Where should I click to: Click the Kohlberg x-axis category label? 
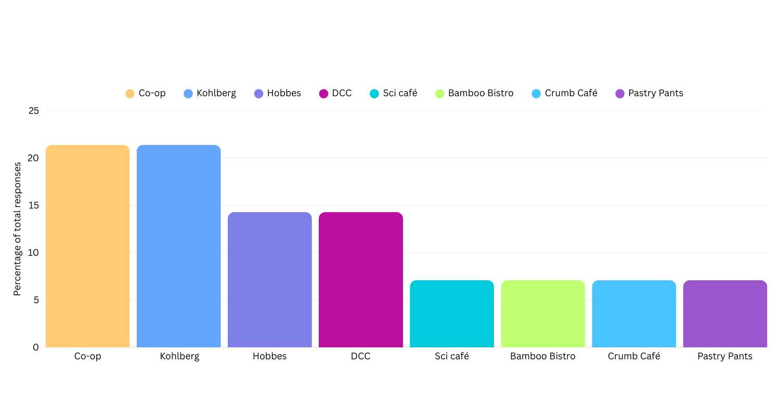click(179, 357)
